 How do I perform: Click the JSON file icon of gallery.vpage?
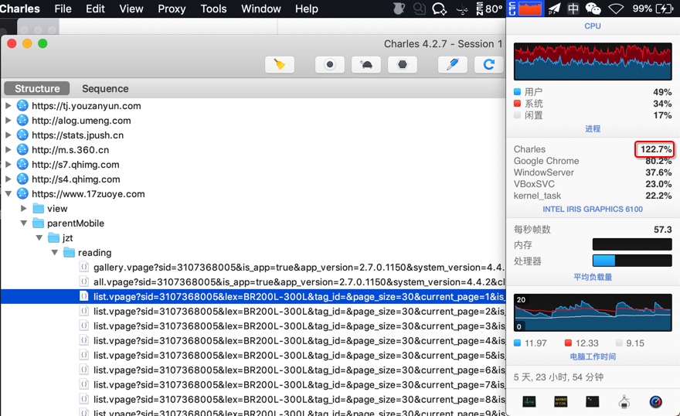(x=84, y=267)
